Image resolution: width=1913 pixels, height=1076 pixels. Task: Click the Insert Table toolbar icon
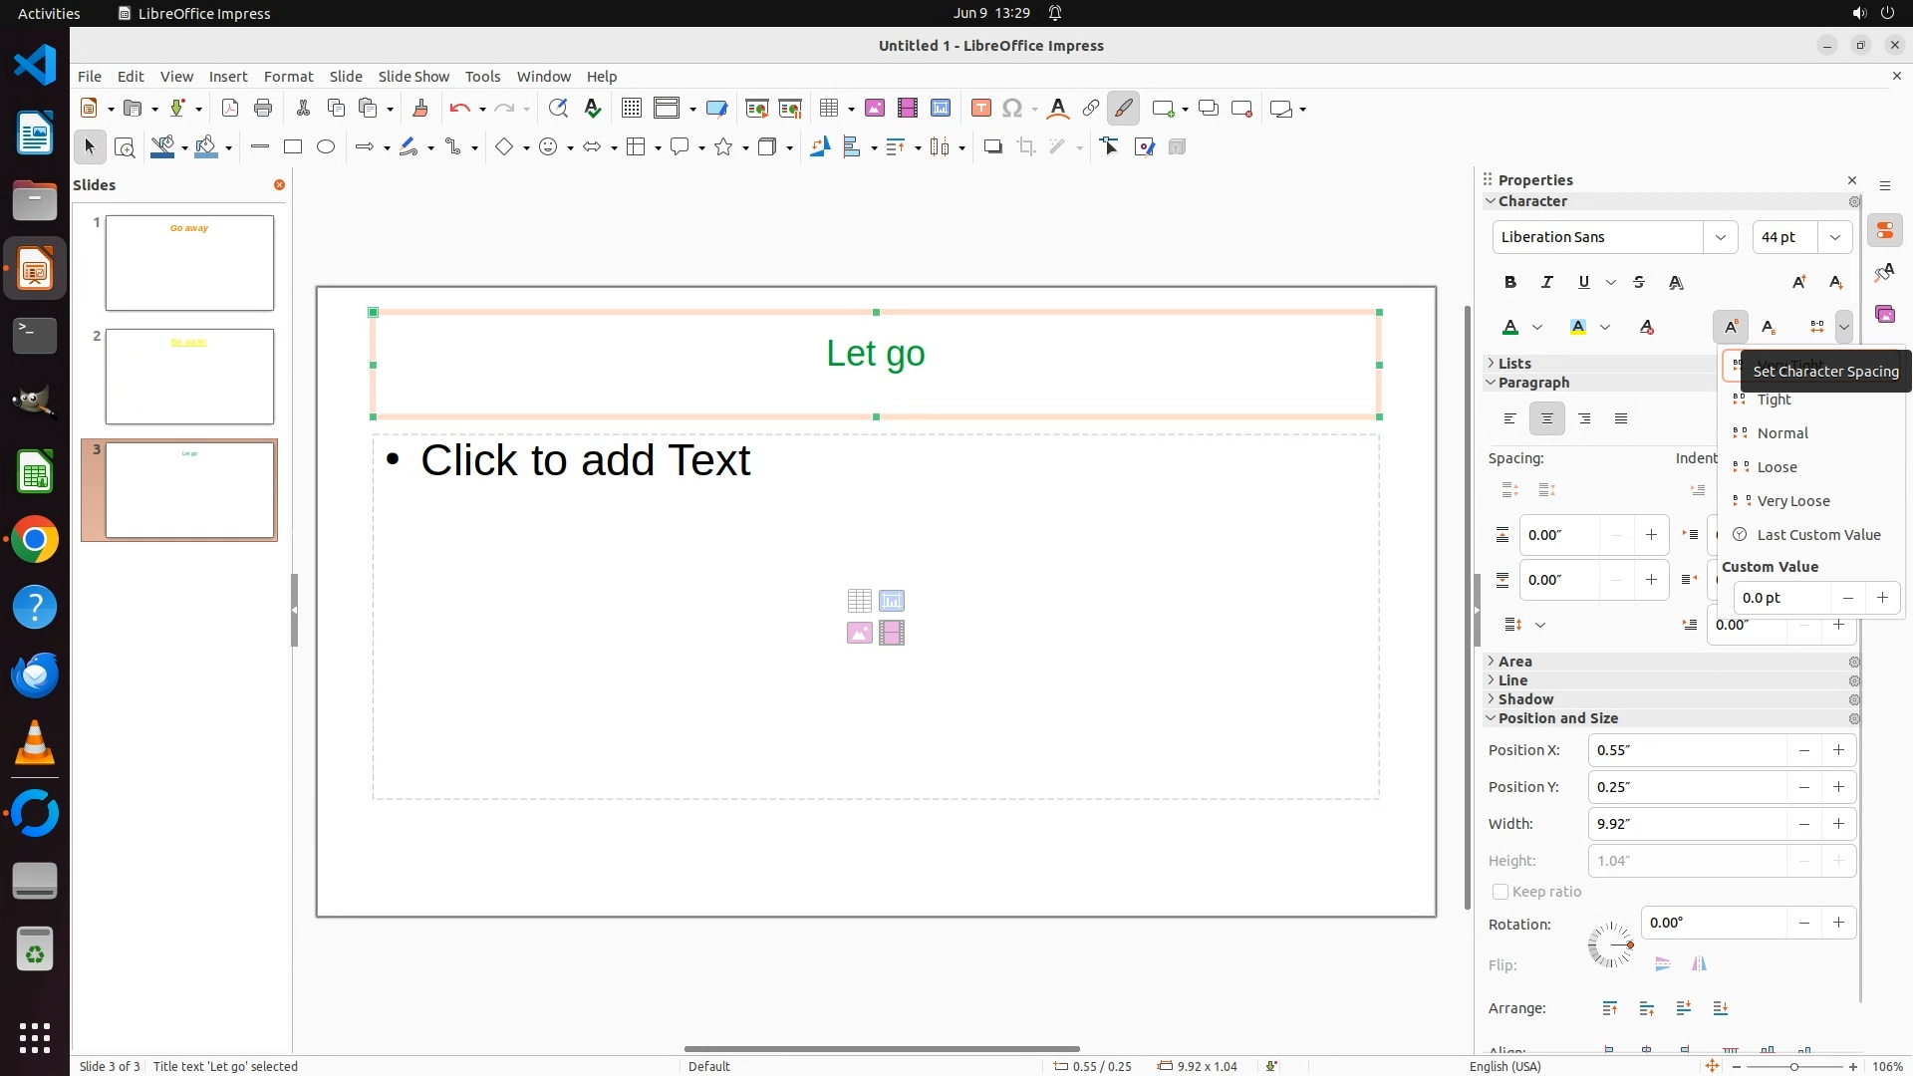(x=828, y=109)
